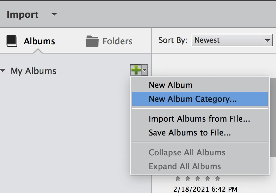
Task: Open the Import dropdown arrow
Action: click(54, 15)
